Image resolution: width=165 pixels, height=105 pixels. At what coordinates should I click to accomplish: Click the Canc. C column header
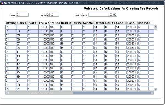coord(132,23)
